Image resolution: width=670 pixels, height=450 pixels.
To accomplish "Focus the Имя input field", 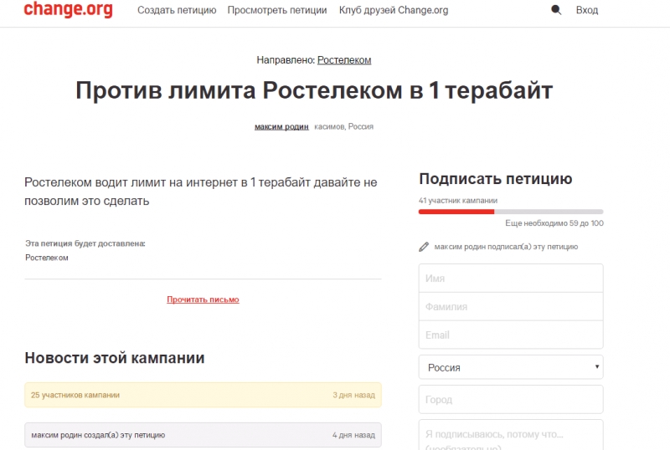I will coord(511,279).
